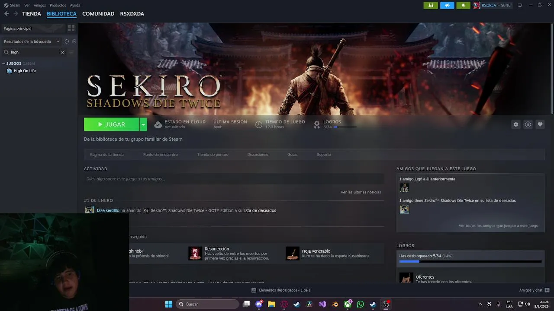
Task: Expand Resultados de la búsqueda dropdown
Action: 58,41
